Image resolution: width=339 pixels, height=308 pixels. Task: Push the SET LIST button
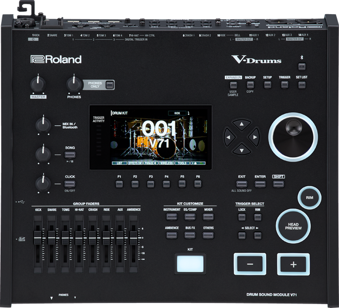click(302, 85)
